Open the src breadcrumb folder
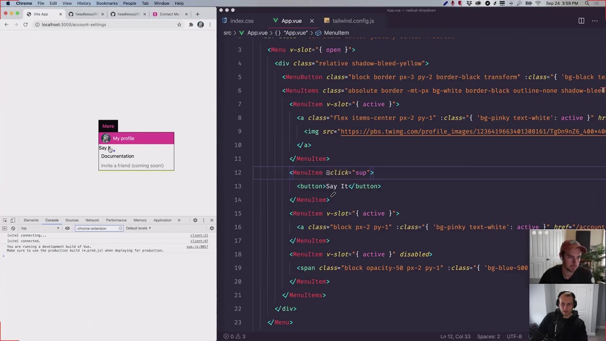Image resolution: width=606 pixels, height=341 pixels. tap(227, 33)
